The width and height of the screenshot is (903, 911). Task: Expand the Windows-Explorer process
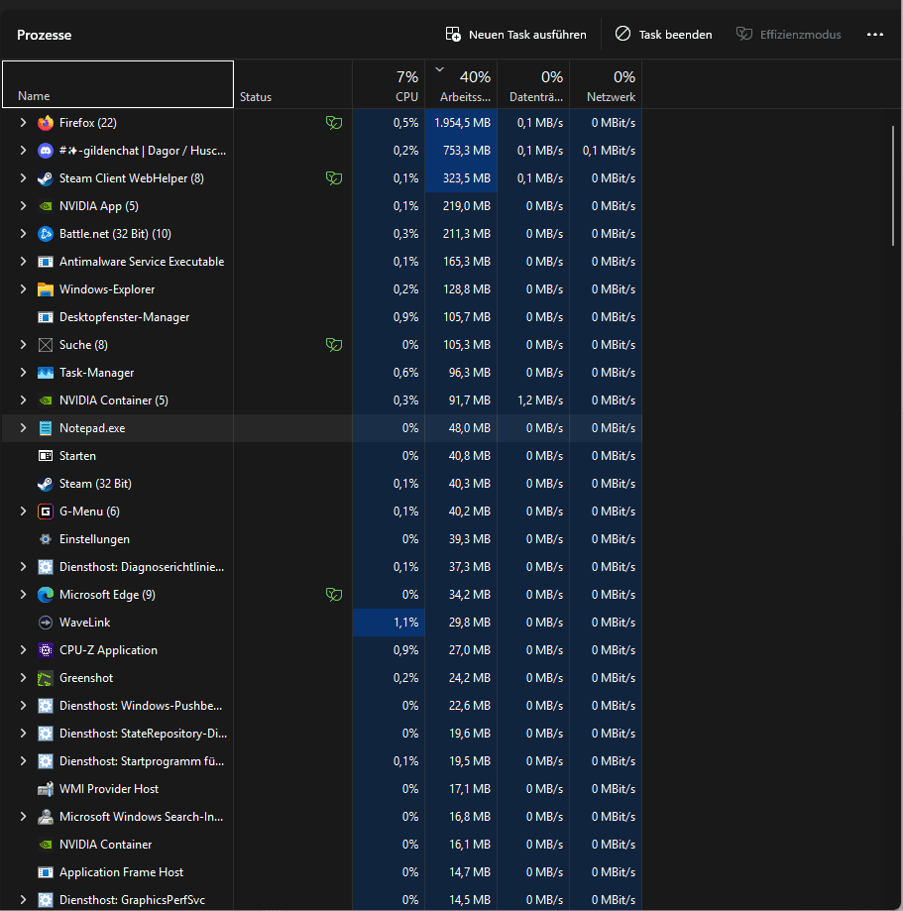pyautogui.click(x=23, y=289)
